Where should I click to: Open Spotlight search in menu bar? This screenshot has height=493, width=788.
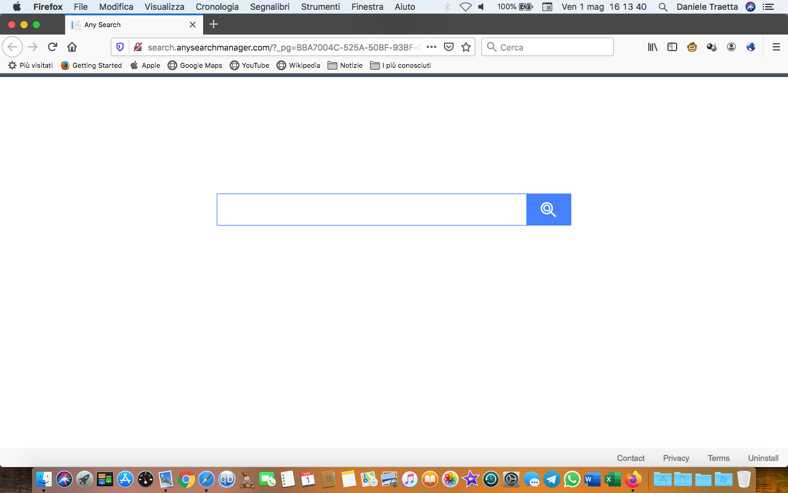click(662, 7)
